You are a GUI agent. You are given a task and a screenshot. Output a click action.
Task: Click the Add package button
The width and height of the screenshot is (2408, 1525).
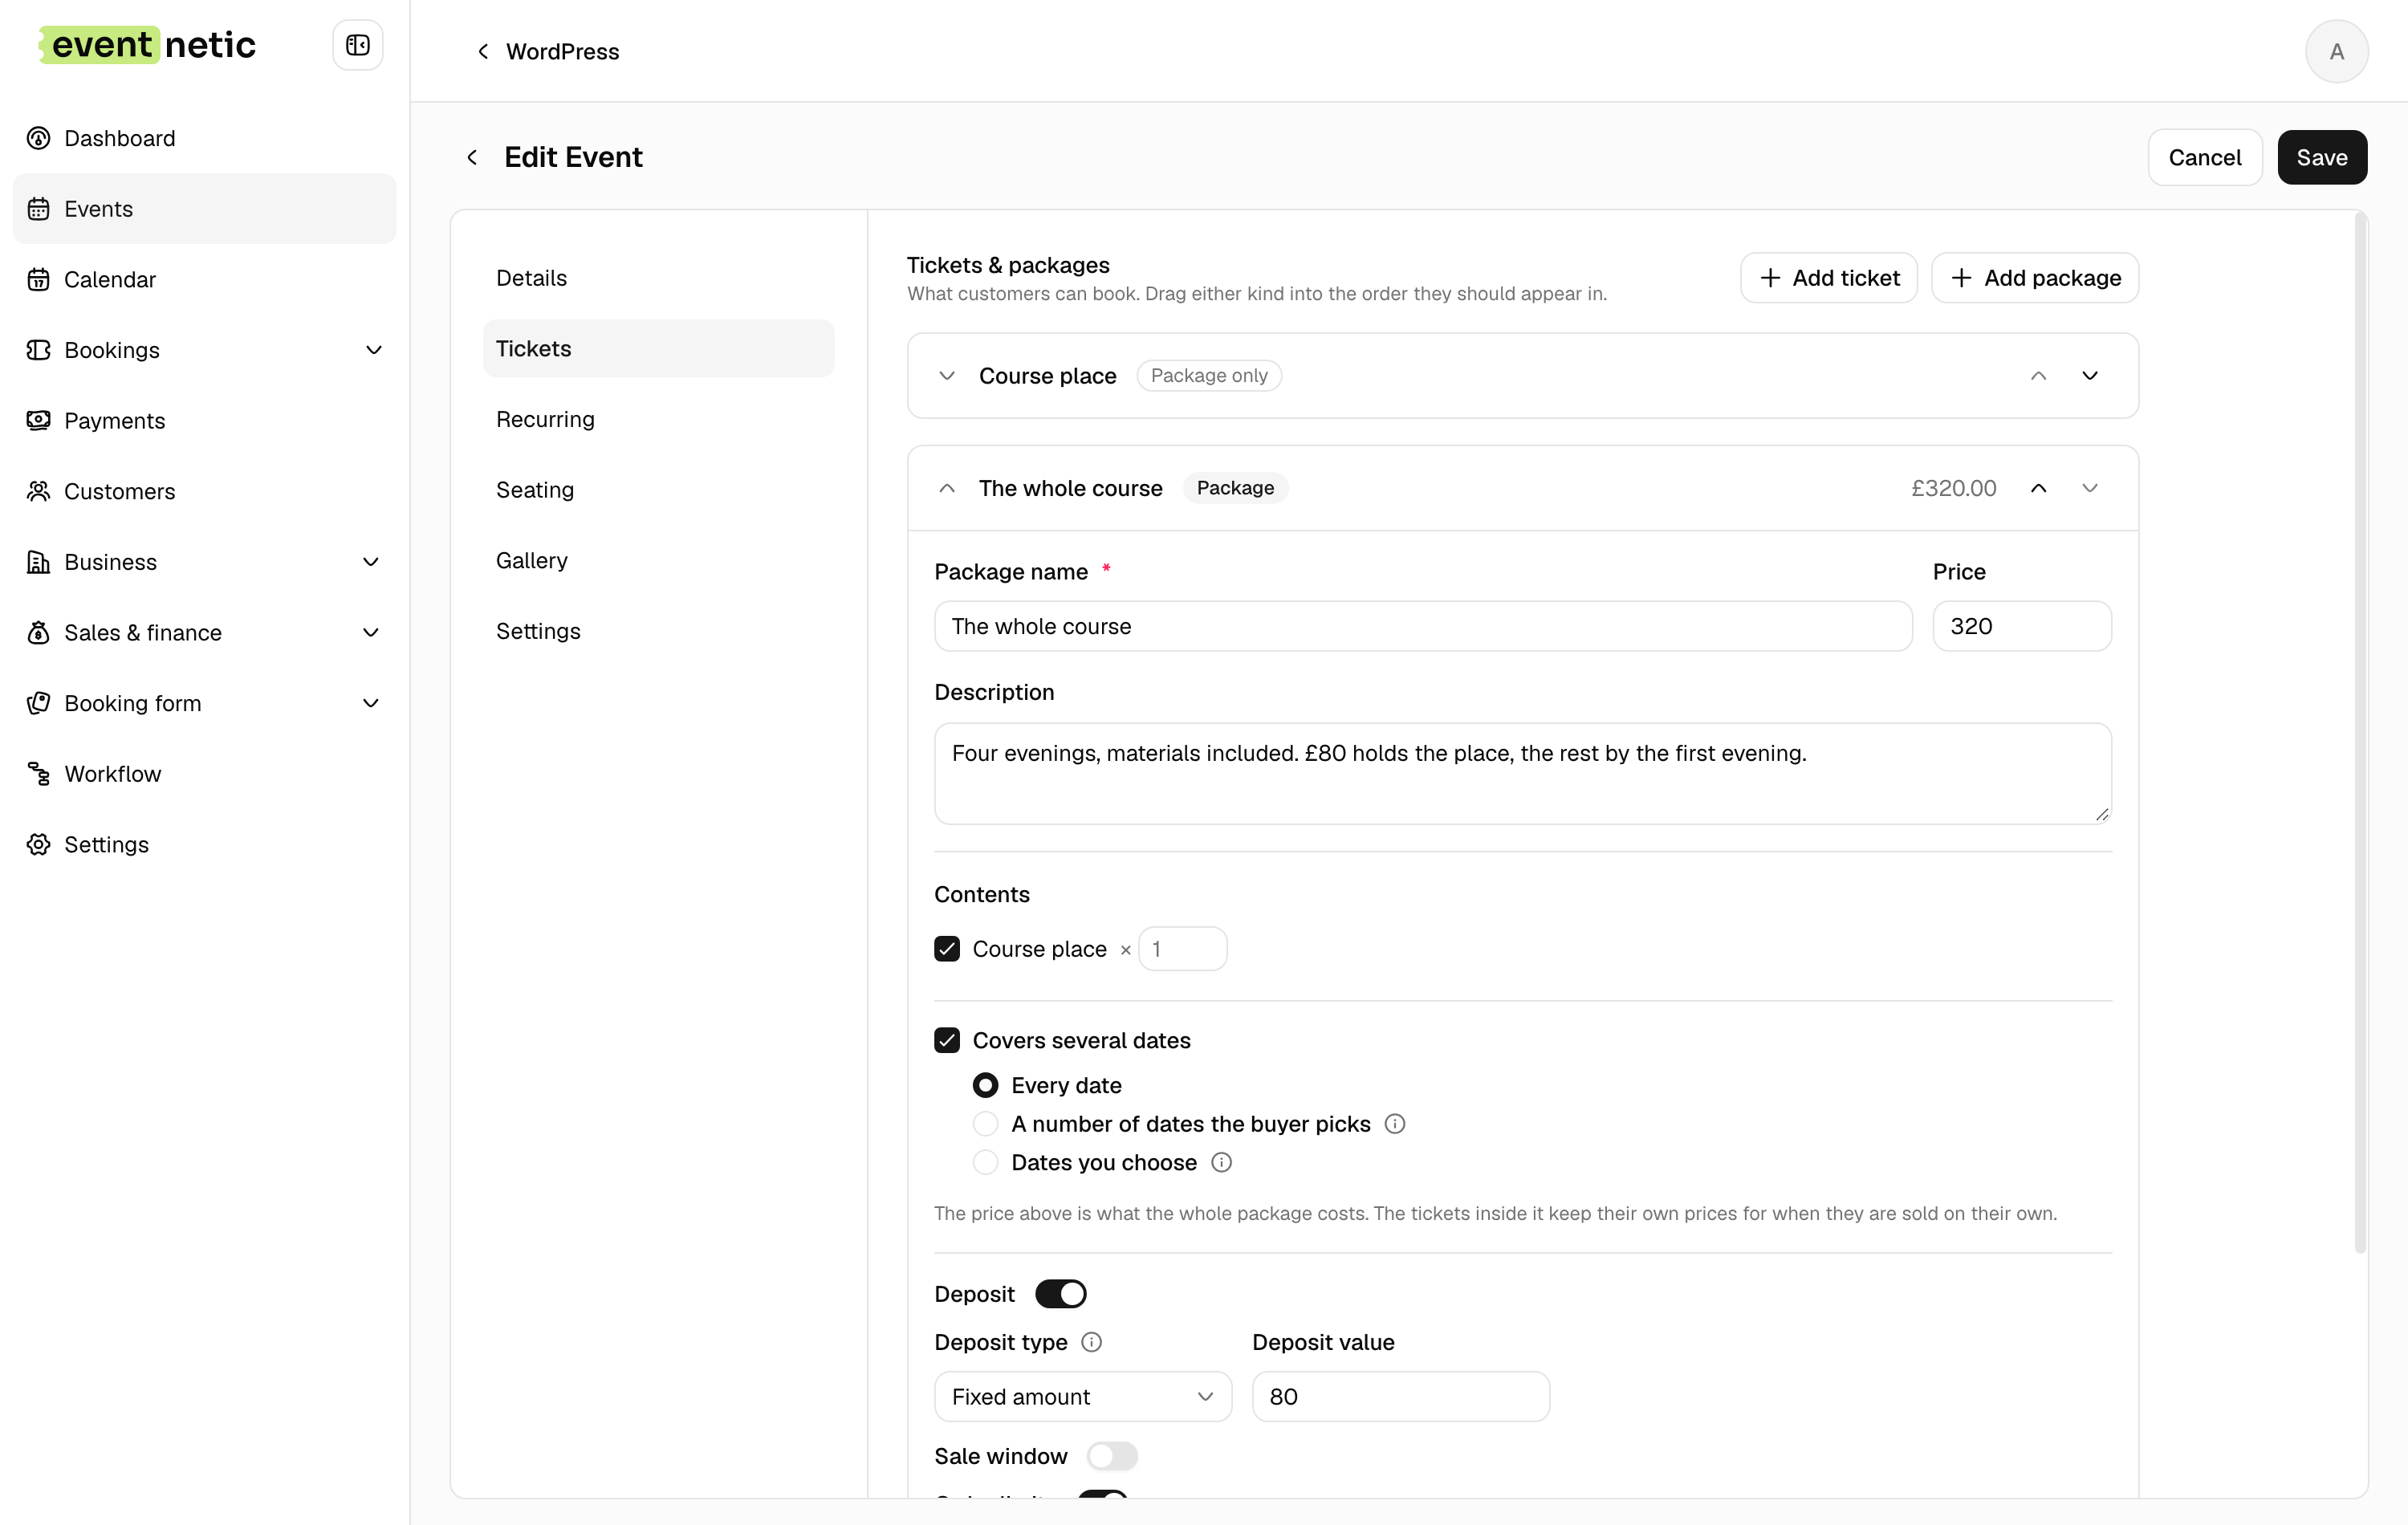click(x=2034, y=278)
